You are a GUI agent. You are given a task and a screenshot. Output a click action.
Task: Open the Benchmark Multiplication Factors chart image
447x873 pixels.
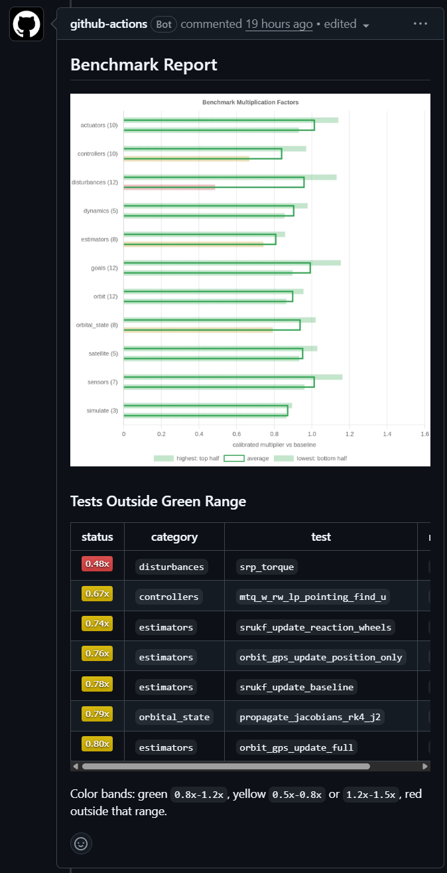250,280
